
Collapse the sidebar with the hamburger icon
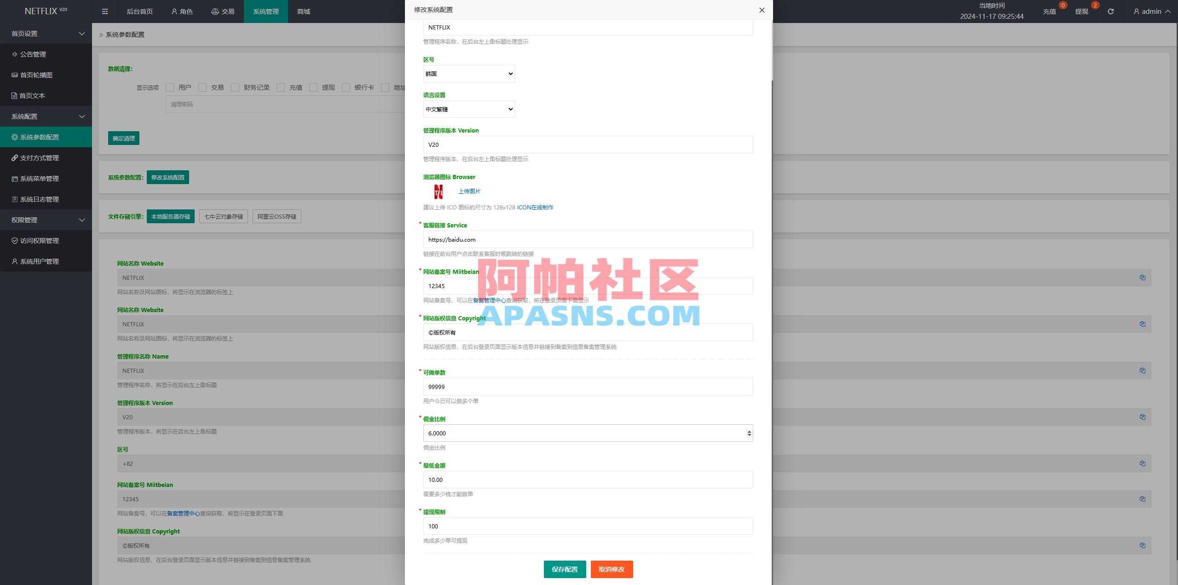(x=105, y=11)
